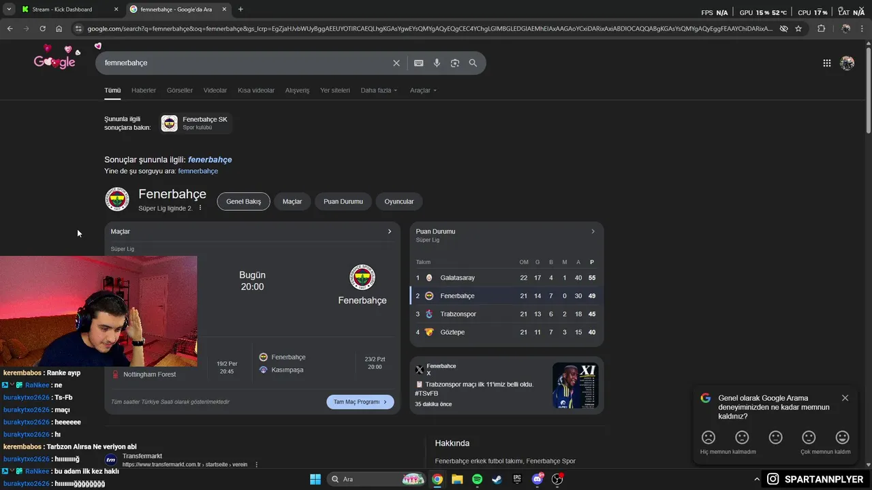
Task: Open the Fenerbahçe vs Kasımpaşa fixture
Action: click(x=324, y=363)
